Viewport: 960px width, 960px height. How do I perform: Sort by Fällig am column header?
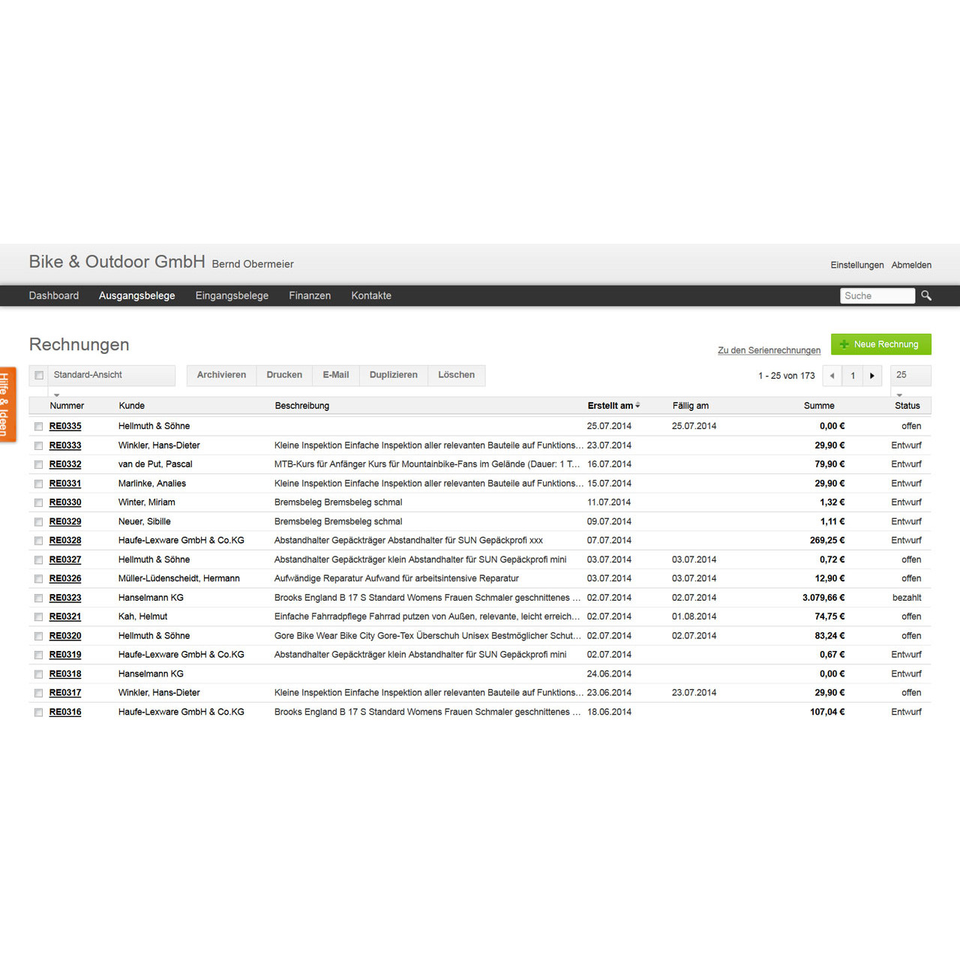691,406
